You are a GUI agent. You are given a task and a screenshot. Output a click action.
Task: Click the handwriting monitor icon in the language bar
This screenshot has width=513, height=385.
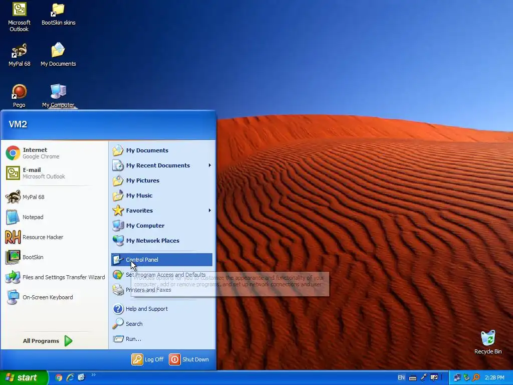[x=434, y=377]
